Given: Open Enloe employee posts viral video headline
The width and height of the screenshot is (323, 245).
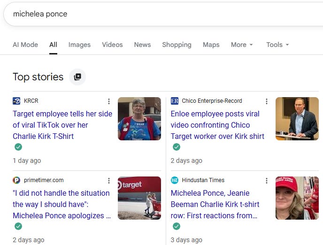Looking at the screenshot, I should (x=217, y=125).
